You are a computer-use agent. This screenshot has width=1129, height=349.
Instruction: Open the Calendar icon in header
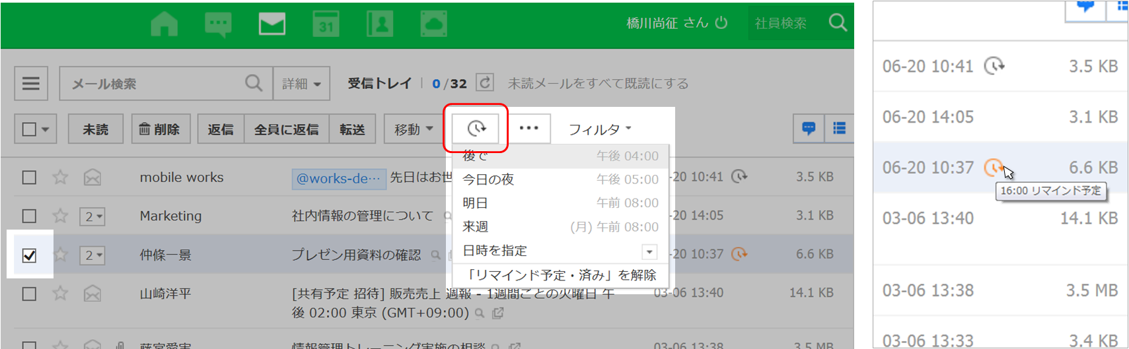(326, 24)
